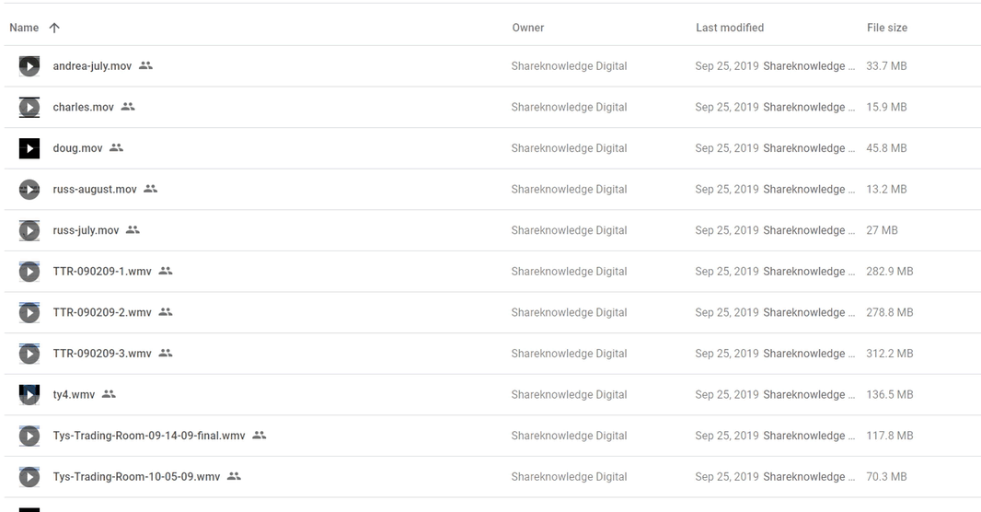Sort files by the Name column header

(x=24, y=28)
